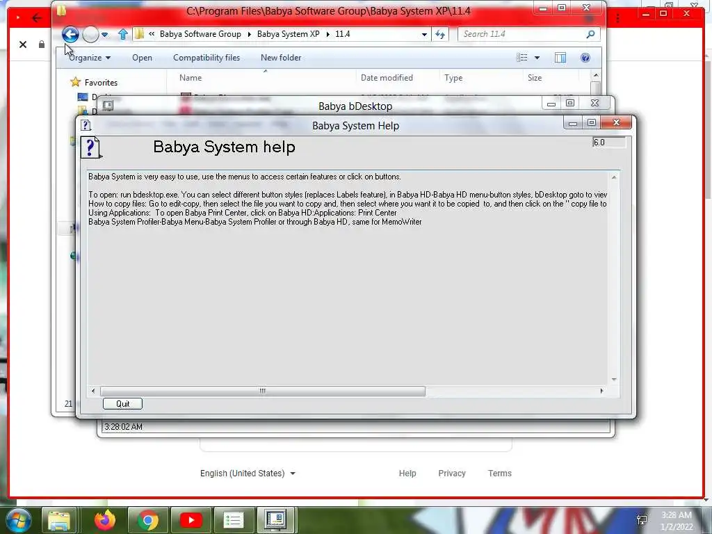Minimize the Babya System Help window
This screenshot has height=534, width=712.
click(573, 122)
